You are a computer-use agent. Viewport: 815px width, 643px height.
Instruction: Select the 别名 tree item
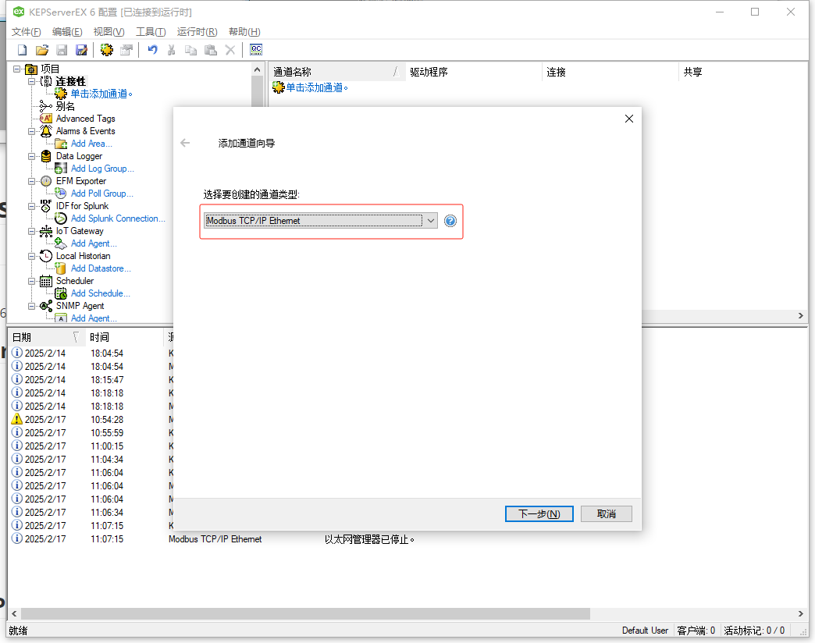[x=65, y=106]
